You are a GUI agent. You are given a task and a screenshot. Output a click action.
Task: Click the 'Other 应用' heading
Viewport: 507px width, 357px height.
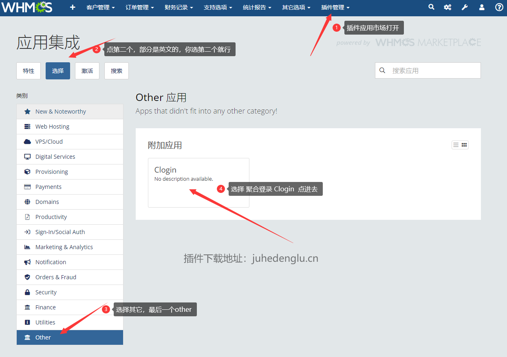click(x=161, y=98)
